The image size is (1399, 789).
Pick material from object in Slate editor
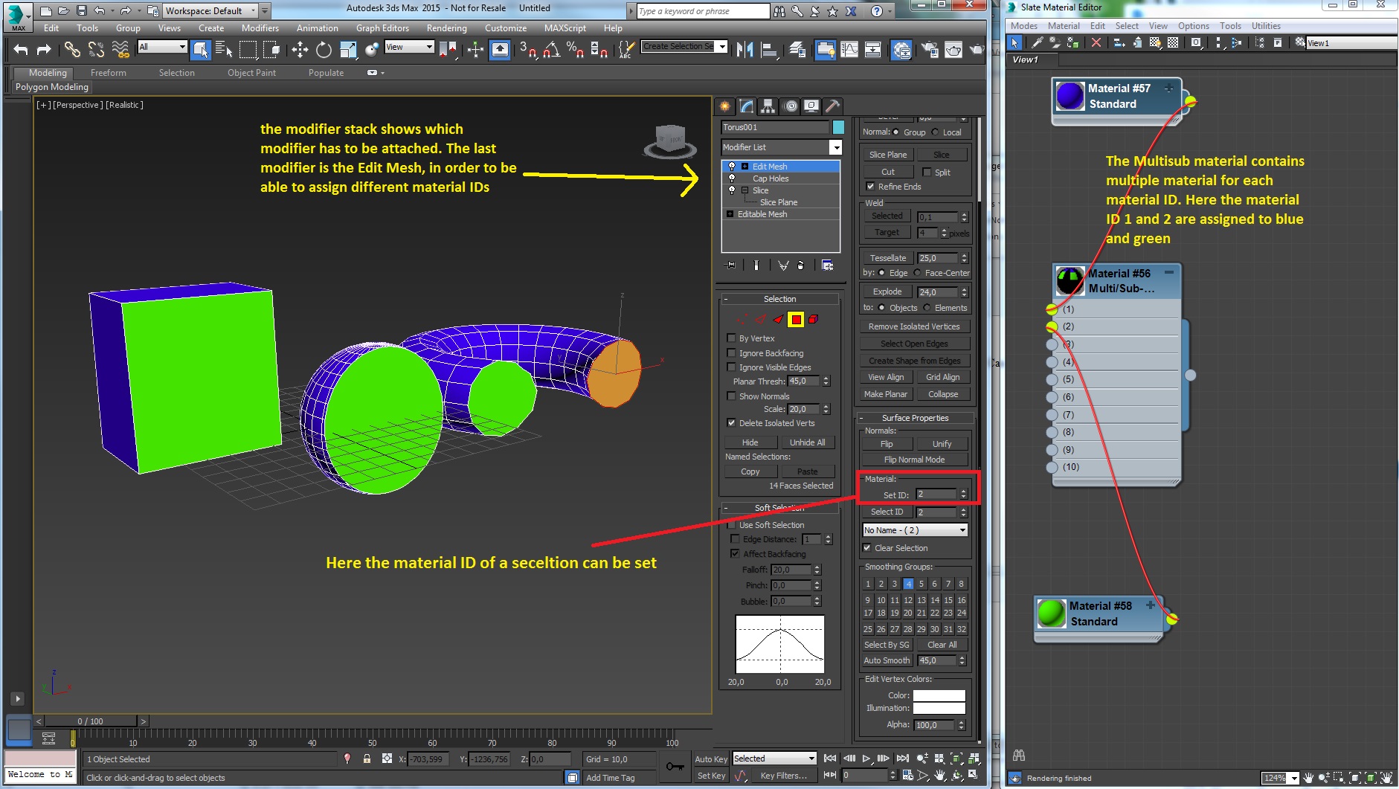(x=1037, y=42)
